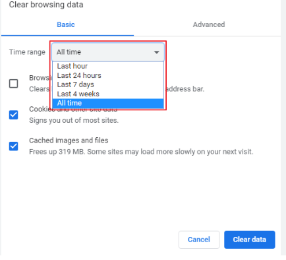Click the Clear data button
Screen dimensions: 286x260
click(250, 240)
